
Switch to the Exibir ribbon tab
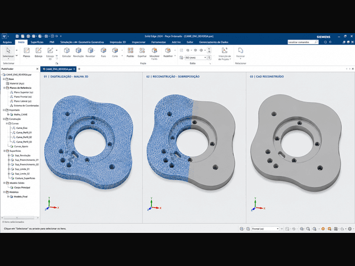[190, 42]
